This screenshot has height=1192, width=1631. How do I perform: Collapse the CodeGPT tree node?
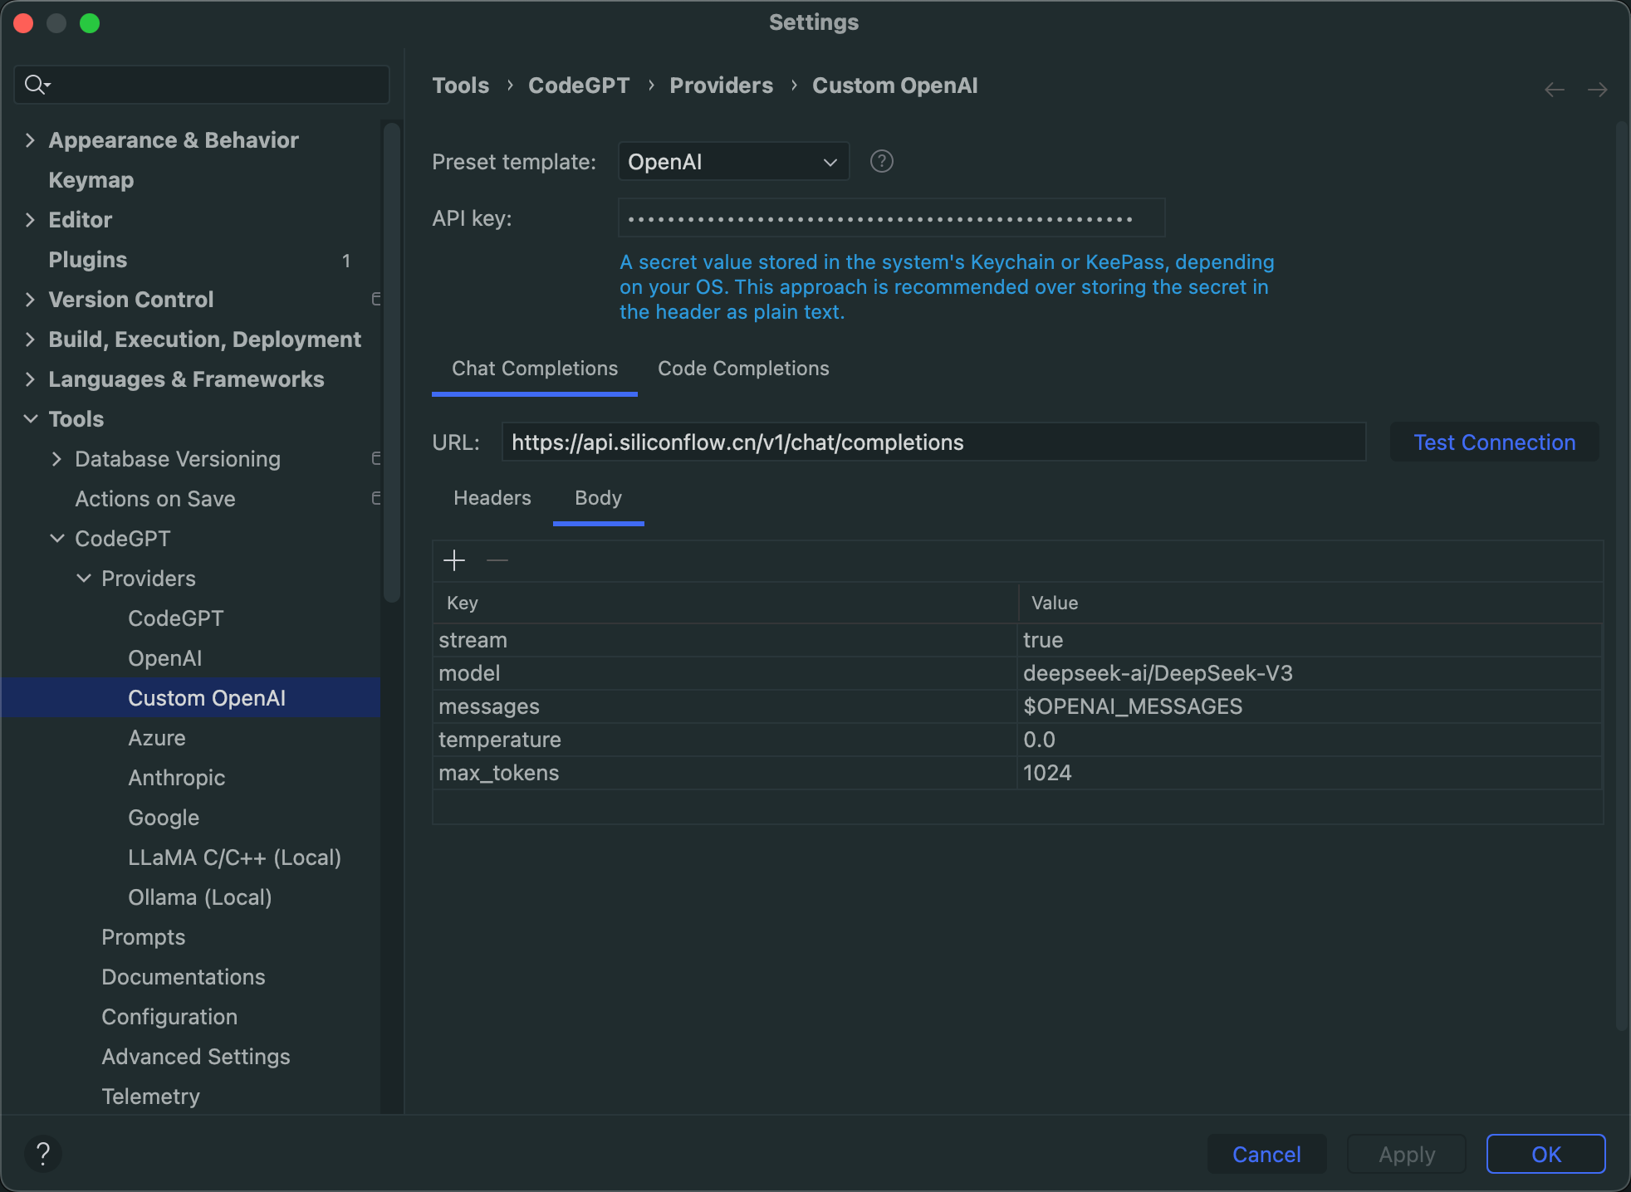tap(57, 539)
